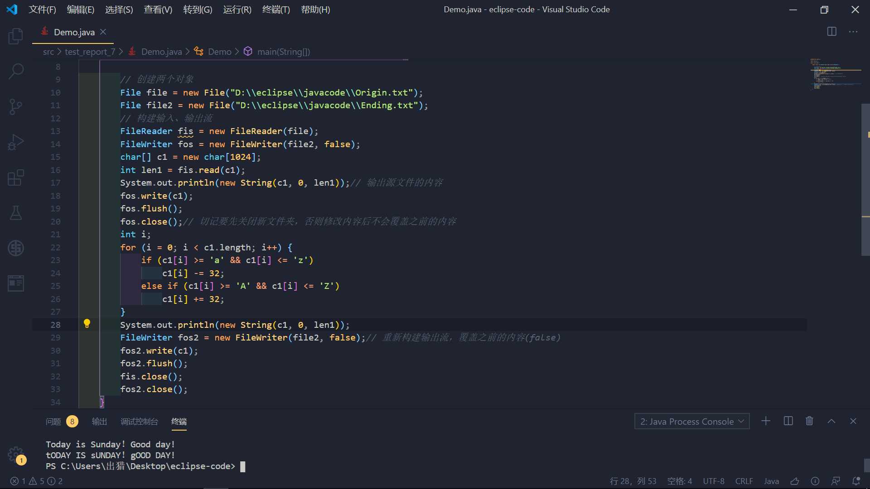The width and height of the screenshot is (870, 489).
Task: Open the Extensions view
Action: coord(16,177)
